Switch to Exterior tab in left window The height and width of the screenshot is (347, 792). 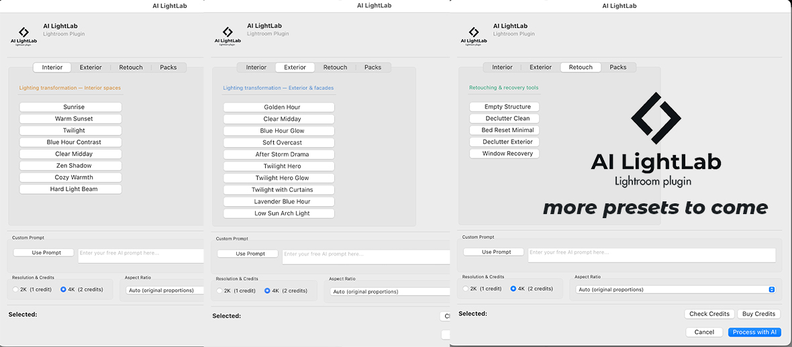pos(91,67)
